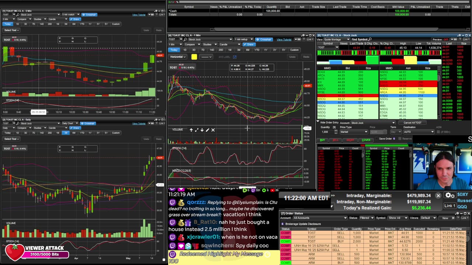Open gear settings in the Stock Jock montage title bar

[459, 35]
